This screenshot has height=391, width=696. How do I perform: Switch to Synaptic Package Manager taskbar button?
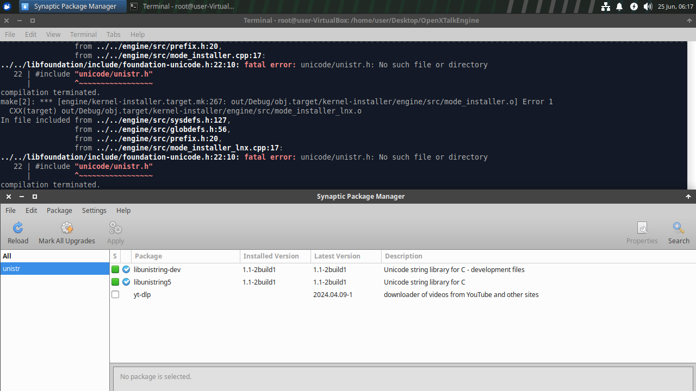[72, 7]
